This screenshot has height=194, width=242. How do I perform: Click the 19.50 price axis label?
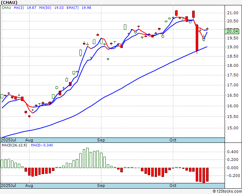233,38
